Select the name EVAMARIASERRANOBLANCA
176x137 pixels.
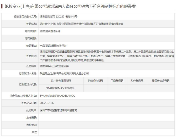57,96
